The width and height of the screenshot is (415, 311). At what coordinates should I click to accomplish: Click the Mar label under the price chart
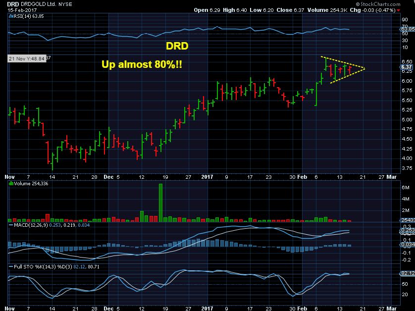click(x=391, y=177)
